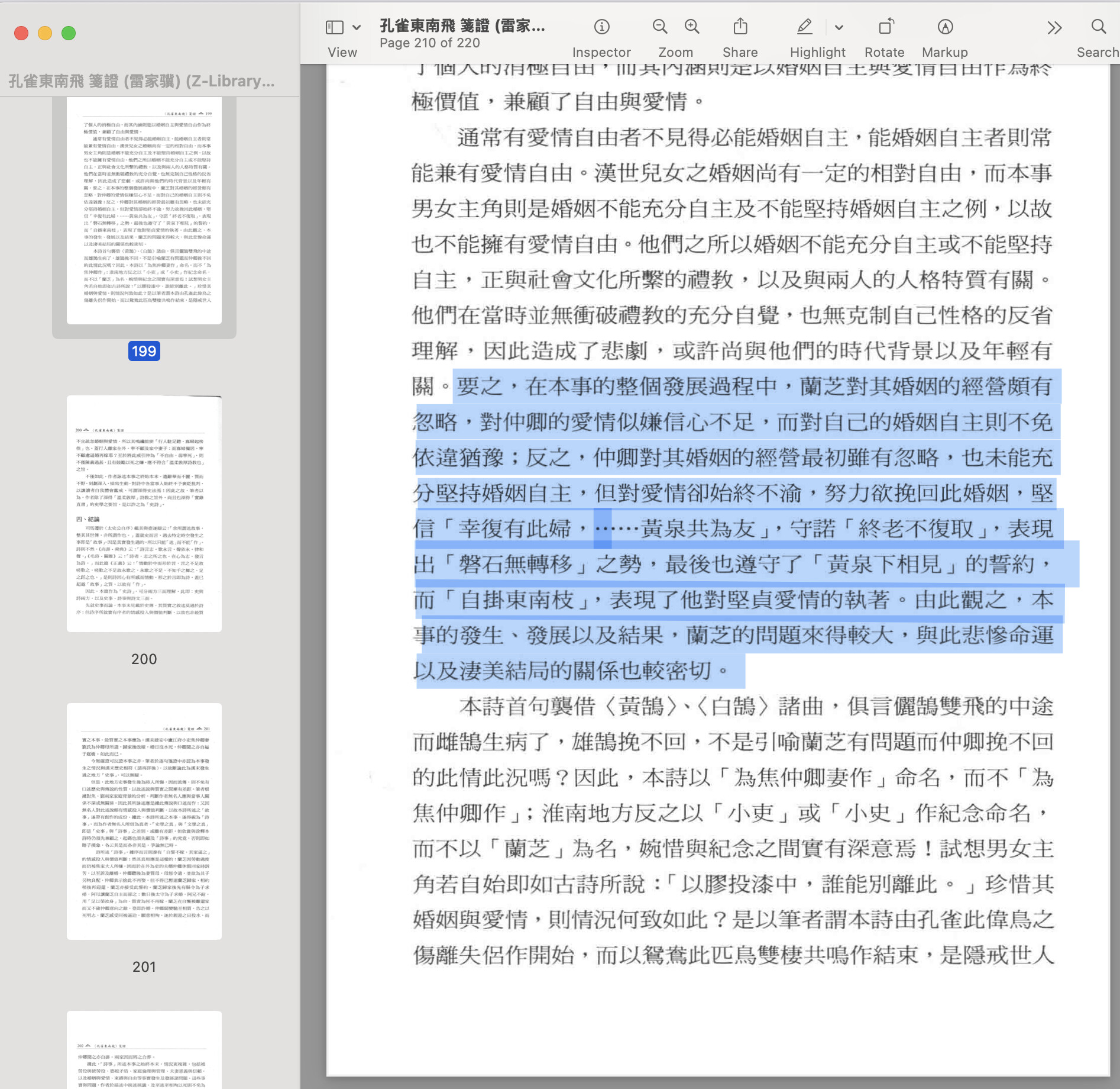The width and height of the screenshot is (1120, 1089).
Task: Open the Share menu
Action: (x=740, y=27)
